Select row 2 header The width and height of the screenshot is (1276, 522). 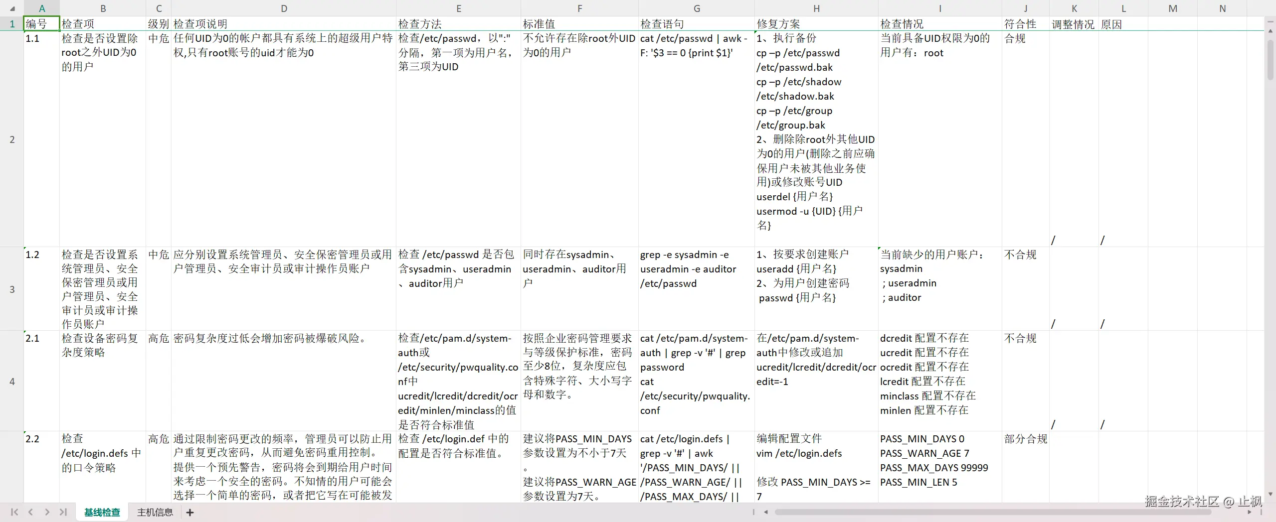click(12, 139)
